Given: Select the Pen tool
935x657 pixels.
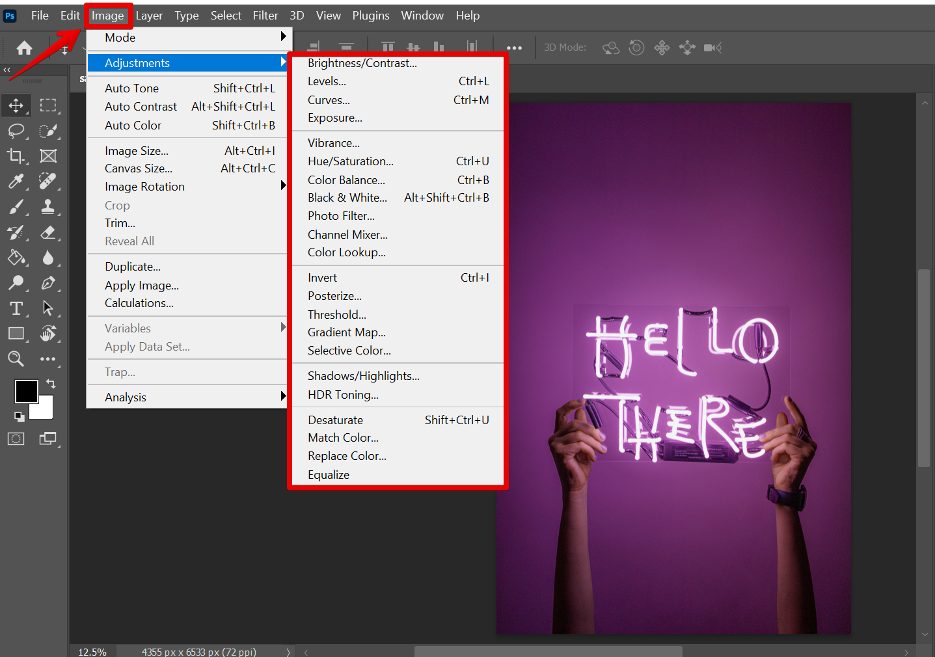Looking at the screenshot, I should (47, 283).
